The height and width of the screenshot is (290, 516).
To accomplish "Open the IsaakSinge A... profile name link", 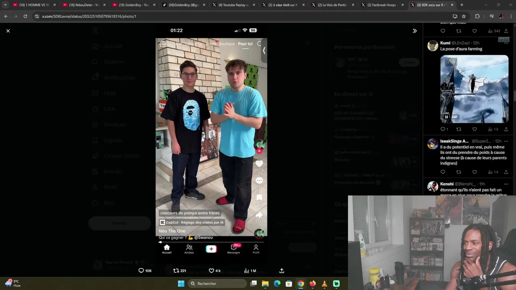I will click(454, 141).
